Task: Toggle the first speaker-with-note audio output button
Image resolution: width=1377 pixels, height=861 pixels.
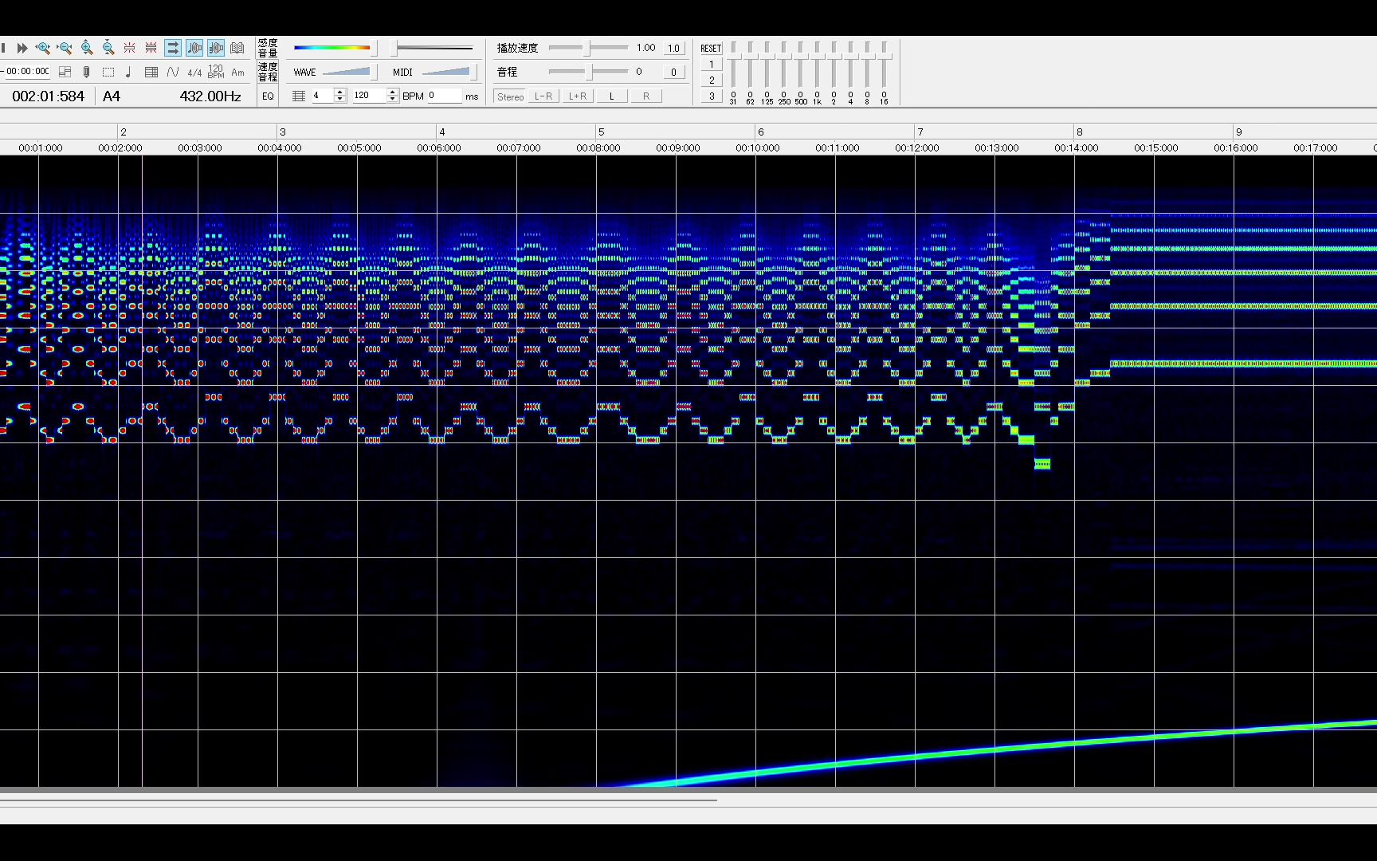Action: [194, 49]
